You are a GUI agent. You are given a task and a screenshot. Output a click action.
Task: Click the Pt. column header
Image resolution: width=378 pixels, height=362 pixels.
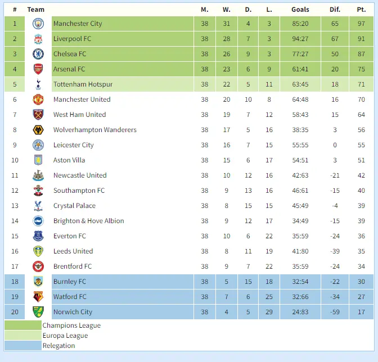361,10
